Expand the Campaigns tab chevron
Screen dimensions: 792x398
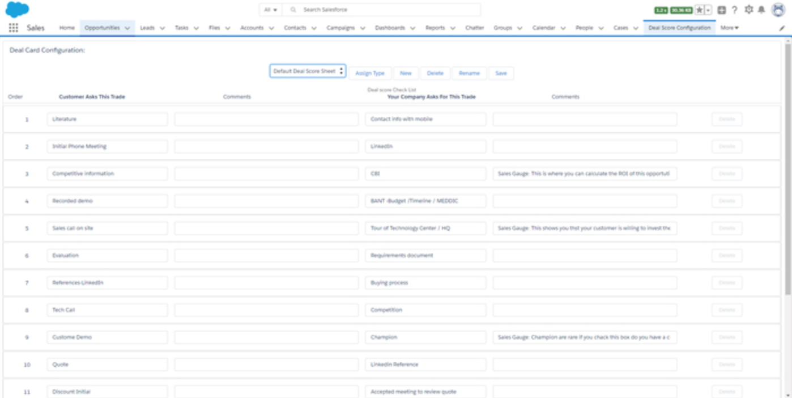pos(363,28)
